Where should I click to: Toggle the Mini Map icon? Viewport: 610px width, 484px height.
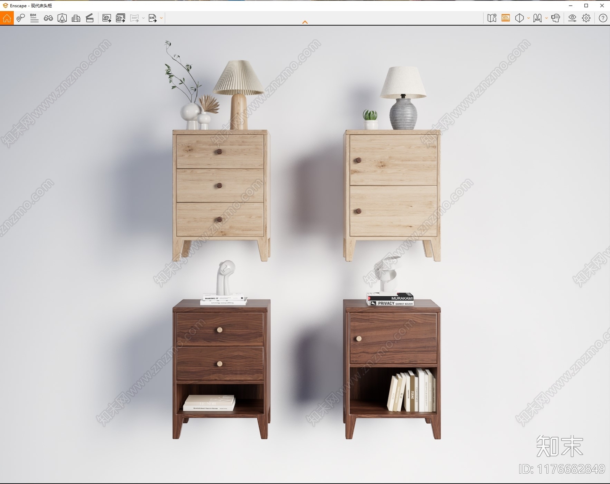point(492,18)
